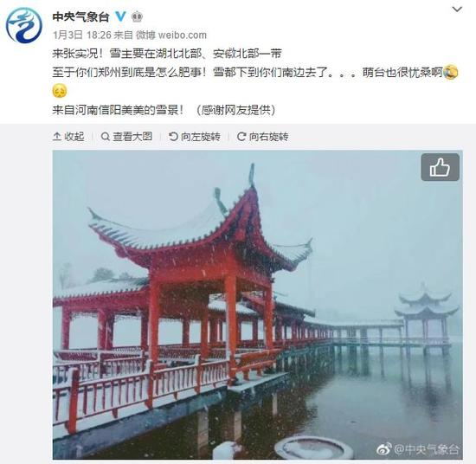
Task: Click the blue verified V badge
Action: pos(121,16)
